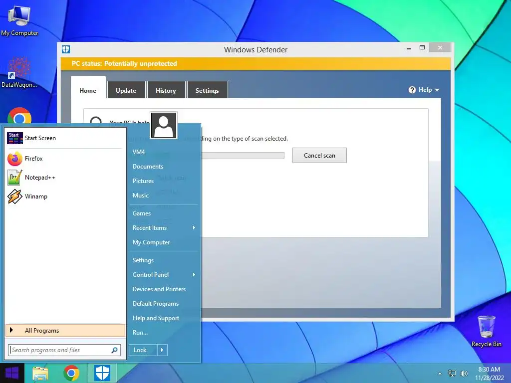This screenshot has height=383, width=511.
Task: Open File Explorer from the taskbar
Action: pos(40,373)
